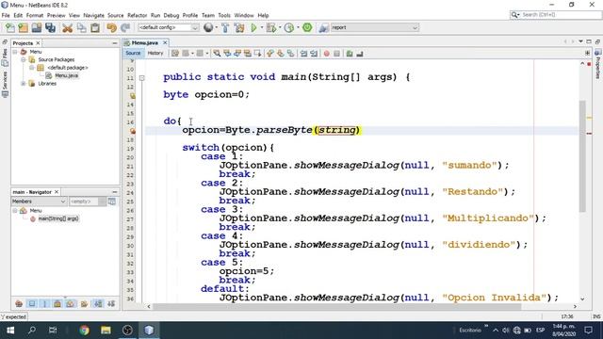Click the globe browser icon in toolbar
This screenshot has width=603, height=339.
pyautogui.click(x=208, y=27)
